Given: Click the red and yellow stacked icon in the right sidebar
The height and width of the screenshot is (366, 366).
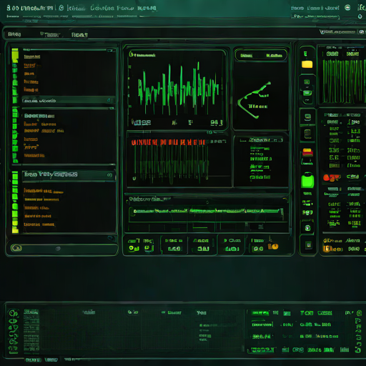Looking at the screenshot, I should pos(307,153).
